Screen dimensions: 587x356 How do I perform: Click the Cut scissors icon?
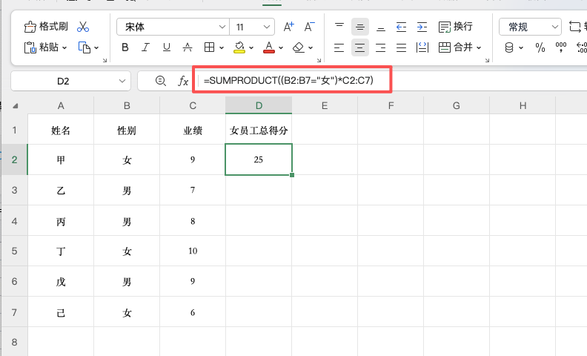[x=83, y=27]
